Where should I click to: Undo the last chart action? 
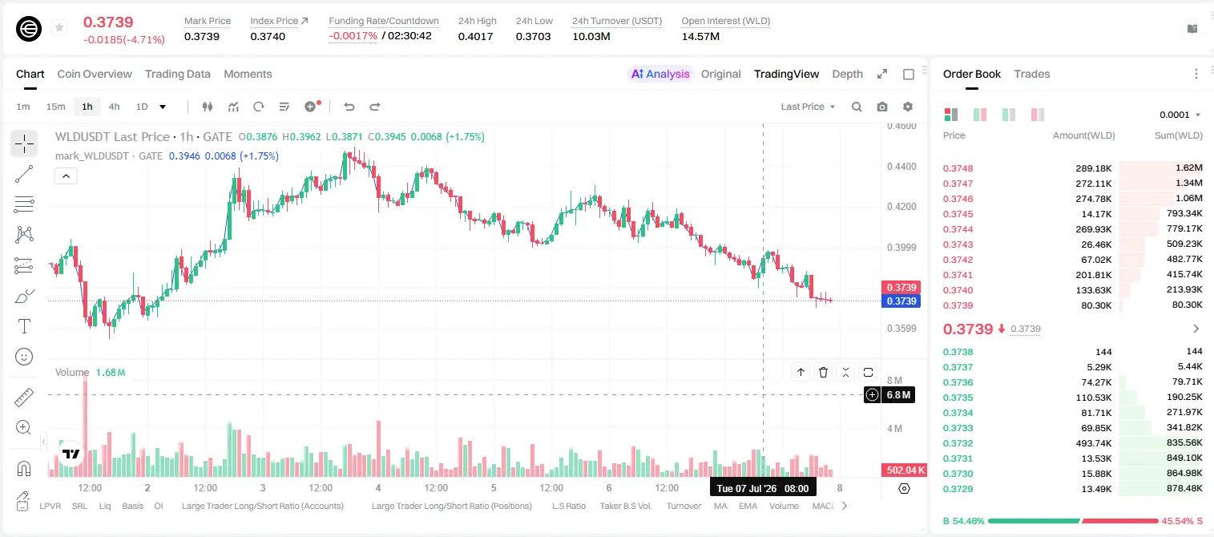[349, 107]
